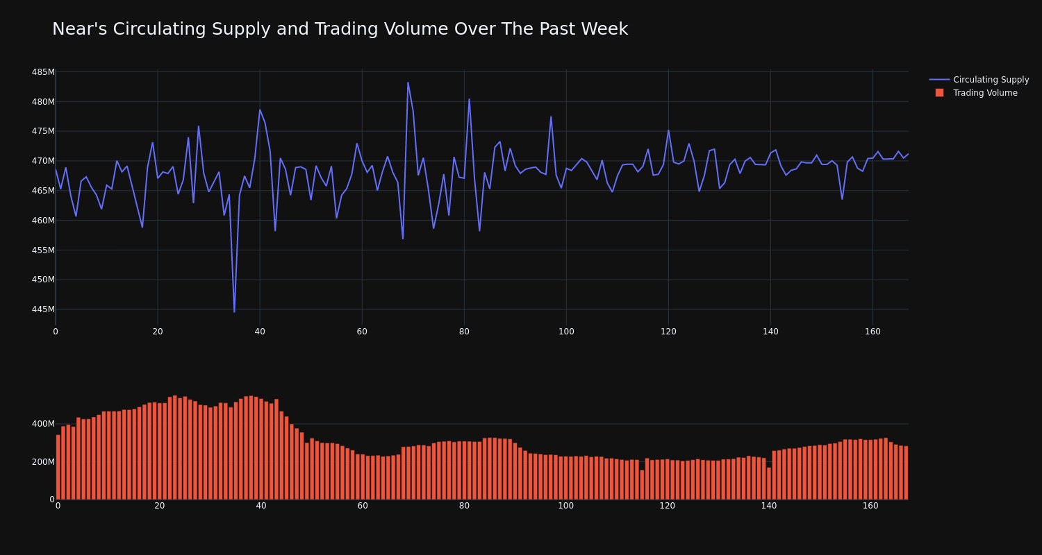Click x-axis label 60 under volume chart
The width and height of the screenshot is (1042, 555).
click(363, 506)
